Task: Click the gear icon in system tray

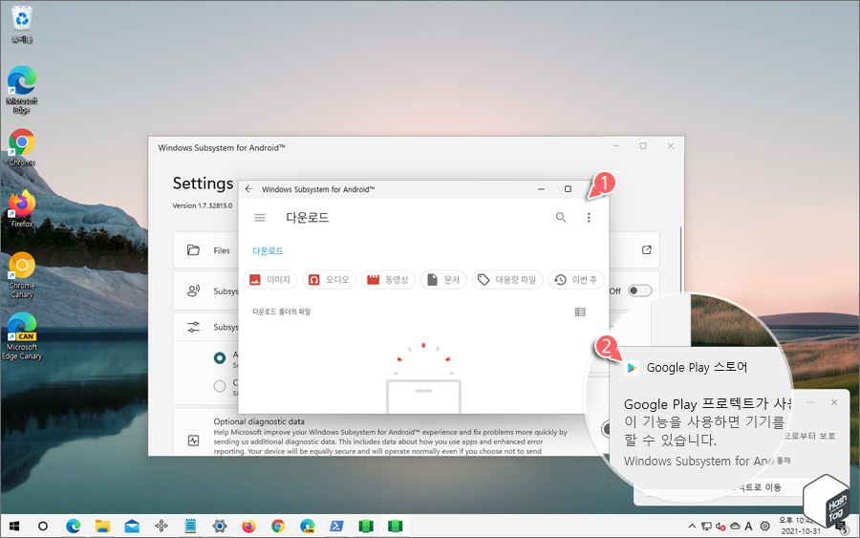Action: click(764, 527)
